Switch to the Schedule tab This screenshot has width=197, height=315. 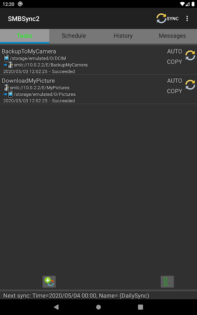click(74, 36)
